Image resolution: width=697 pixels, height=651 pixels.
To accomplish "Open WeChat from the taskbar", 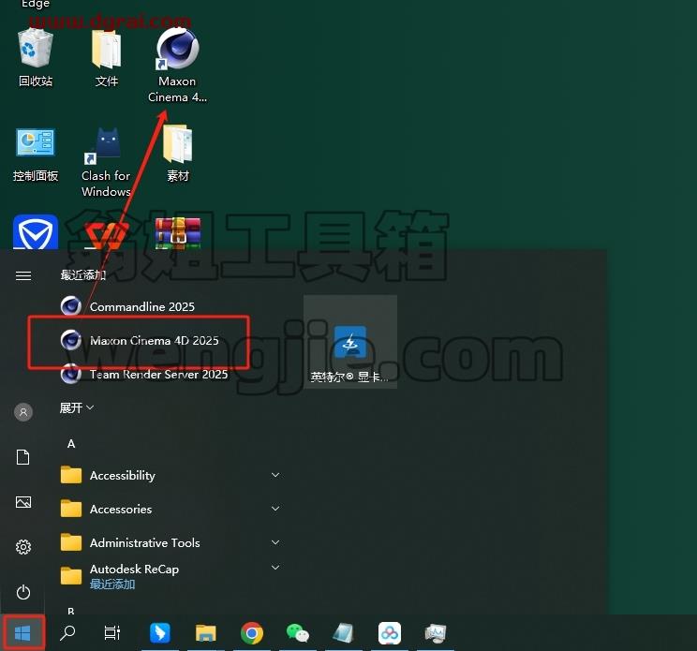I will click(297, 633).
